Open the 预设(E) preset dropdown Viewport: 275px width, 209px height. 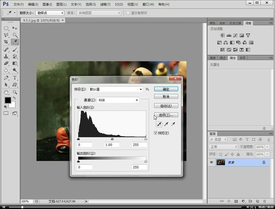pos(116,89)
